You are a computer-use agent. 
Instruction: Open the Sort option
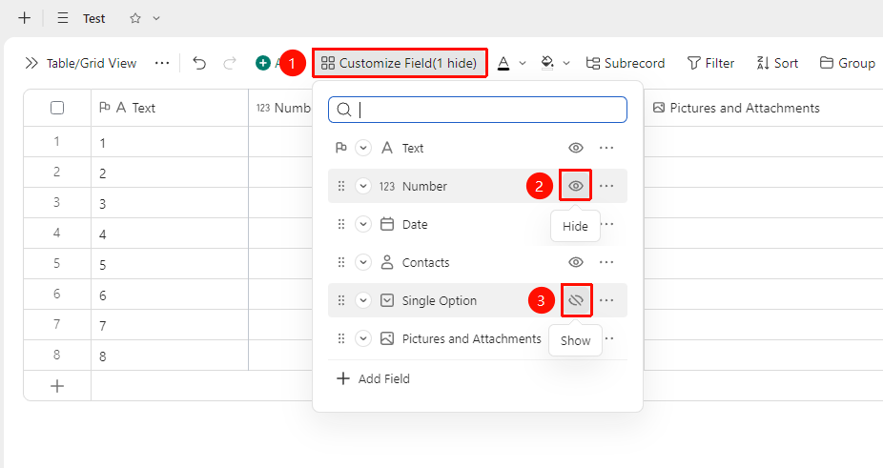click(x=777, y=63)
